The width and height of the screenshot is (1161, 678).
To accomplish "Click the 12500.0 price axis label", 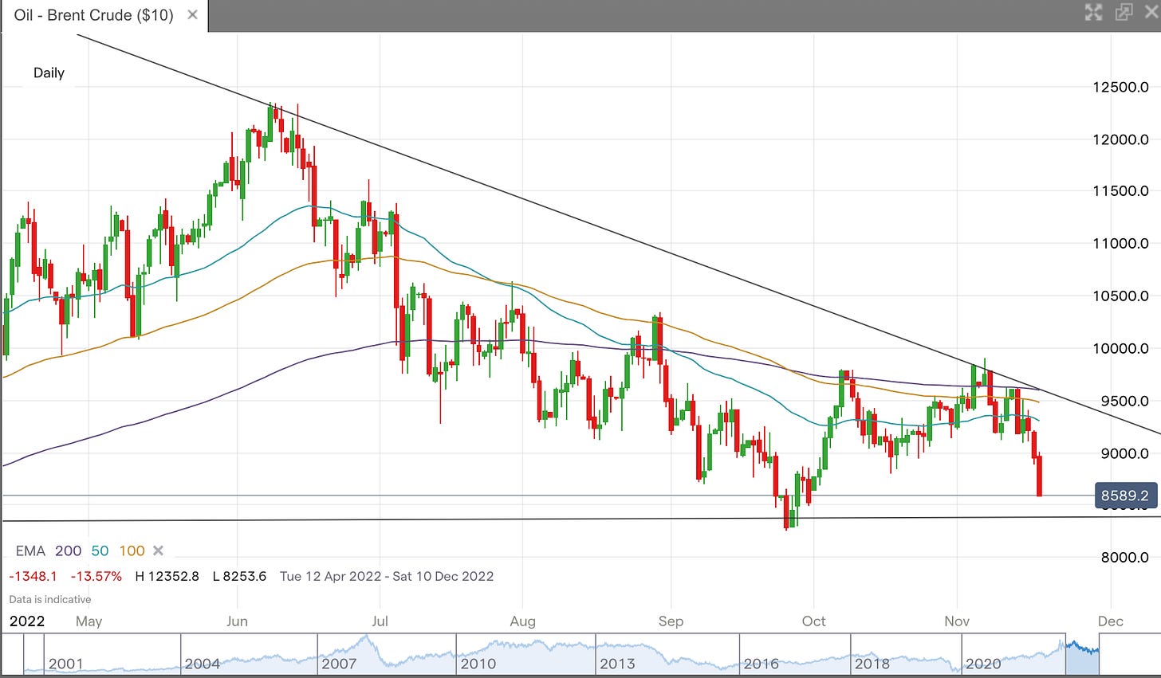I will click(x=1120, y=87).
